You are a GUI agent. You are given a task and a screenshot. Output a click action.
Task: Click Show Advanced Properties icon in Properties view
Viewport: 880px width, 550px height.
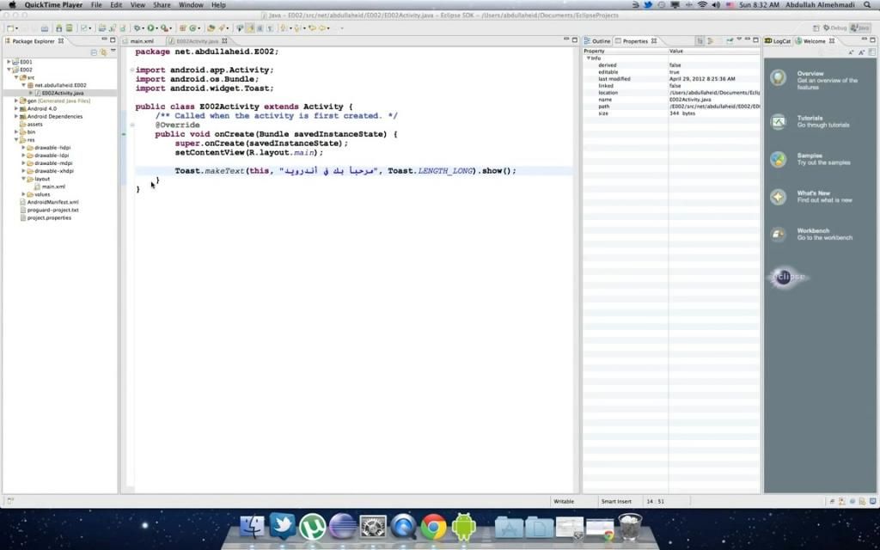click(x=710, y=41)
